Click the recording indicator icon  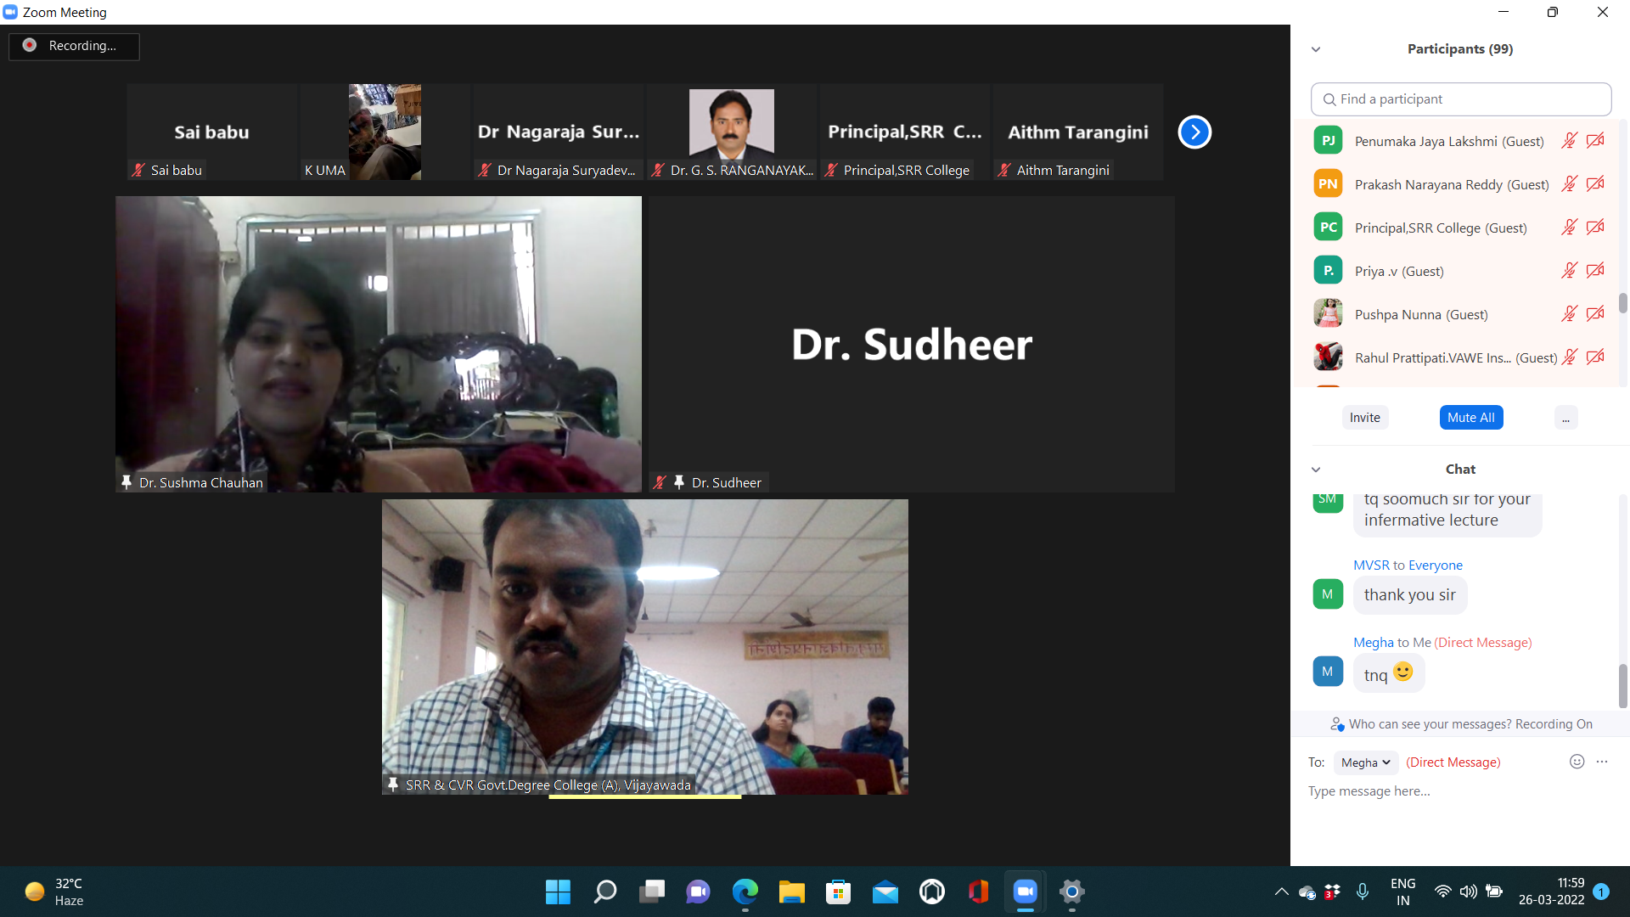click(30, 46)
